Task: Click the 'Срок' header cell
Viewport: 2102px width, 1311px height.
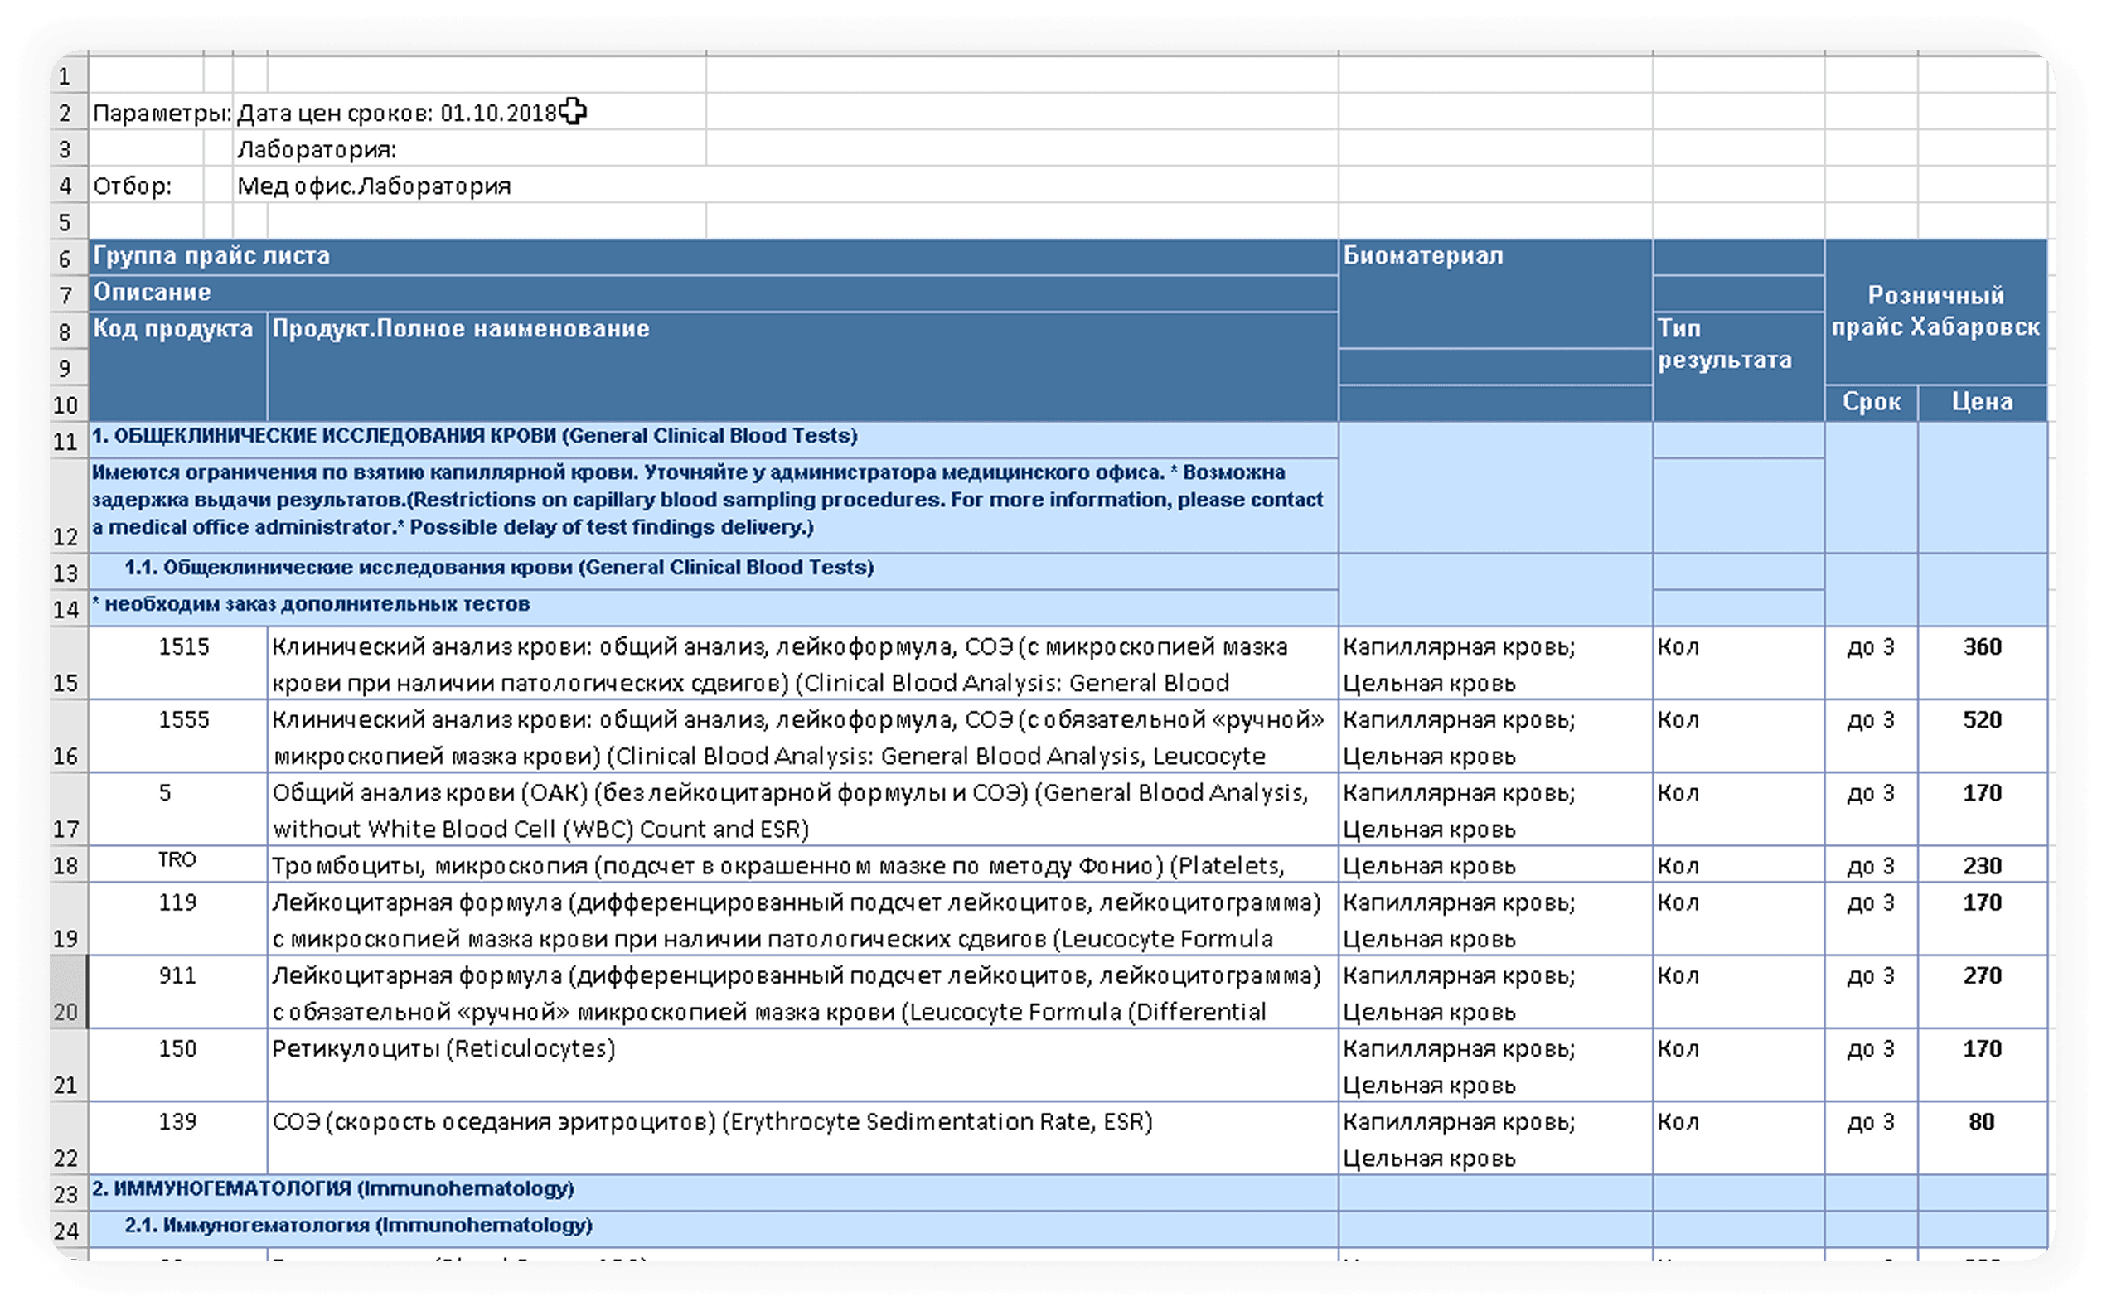Action: click(x=1872, y=402)
